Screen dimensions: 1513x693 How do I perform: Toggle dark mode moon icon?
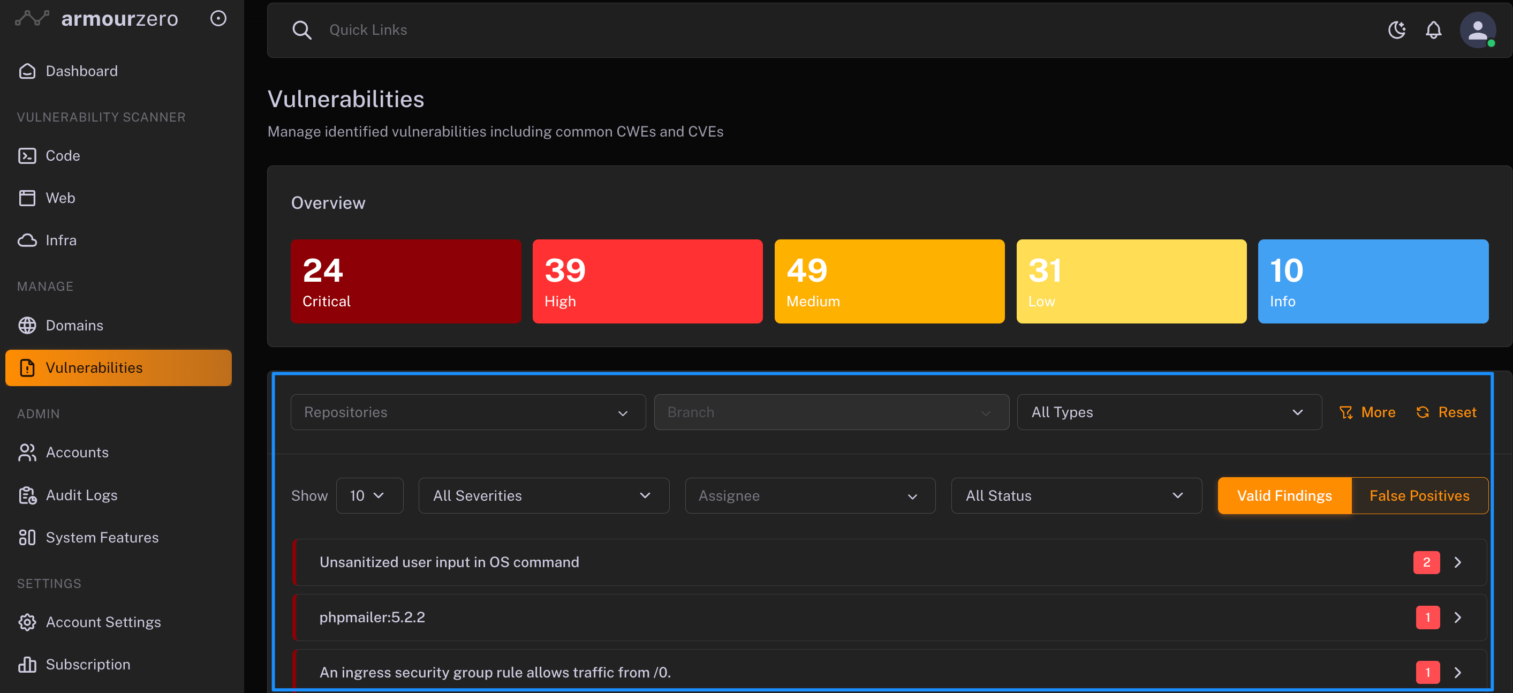click(1397, 30)
